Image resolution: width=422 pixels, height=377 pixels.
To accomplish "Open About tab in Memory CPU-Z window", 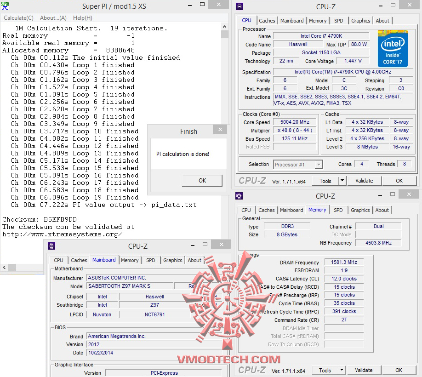I will [382, 210].
